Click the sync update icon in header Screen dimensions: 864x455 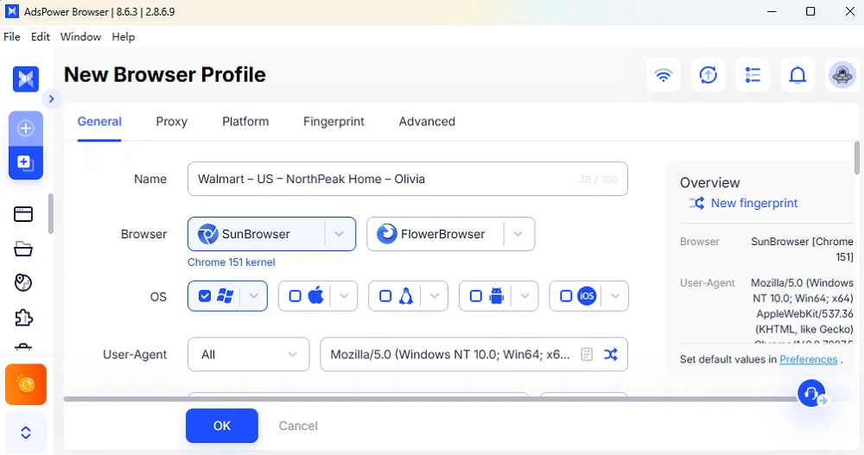point(708,74)
